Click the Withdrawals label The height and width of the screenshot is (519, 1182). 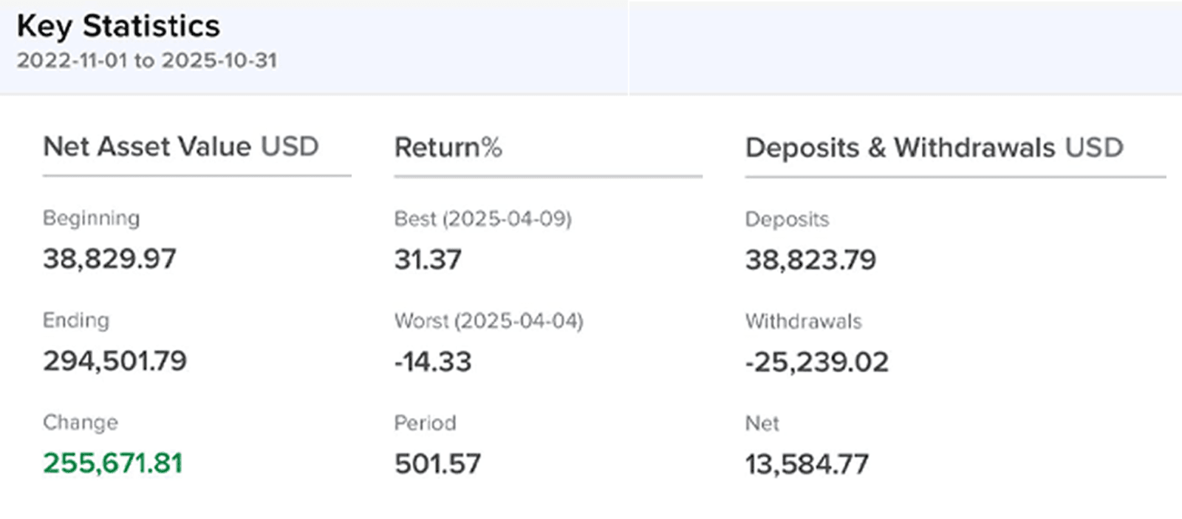coord(803,321)
